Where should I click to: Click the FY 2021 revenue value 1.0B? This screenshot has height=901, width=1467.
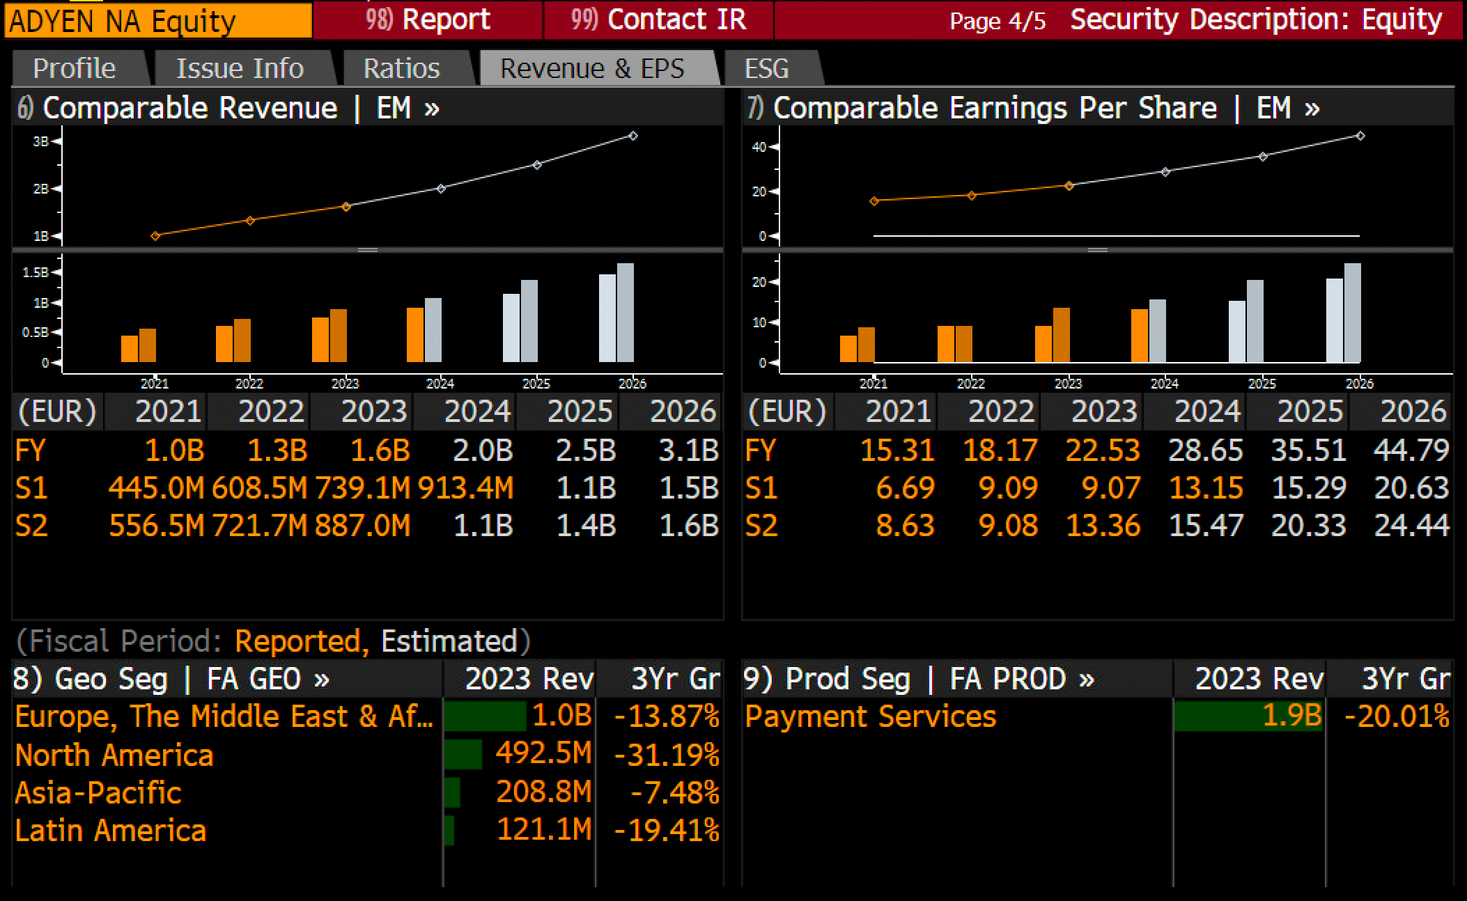point(174,450)
